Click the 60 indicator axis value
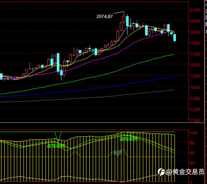Image resolution: width=207 pixels, height=184 pixels. click(192, 153)
